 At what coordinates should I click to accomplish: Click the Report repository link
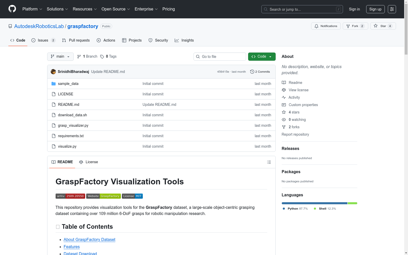click(295, 134)
